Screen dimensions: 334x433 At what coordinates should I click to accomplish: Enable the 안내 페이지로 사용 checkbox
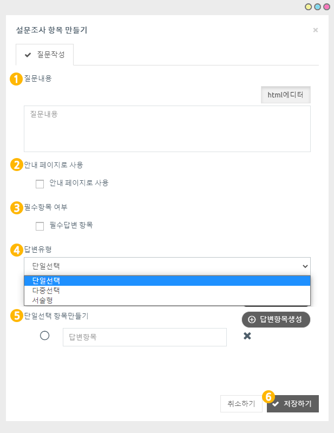pyautogui.click(x=40, y=183)
